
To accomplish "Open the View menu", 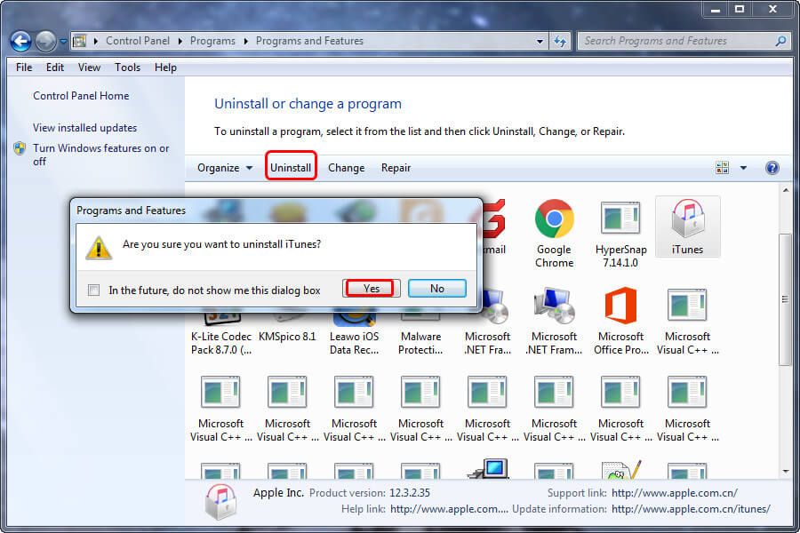I will 89,68.
